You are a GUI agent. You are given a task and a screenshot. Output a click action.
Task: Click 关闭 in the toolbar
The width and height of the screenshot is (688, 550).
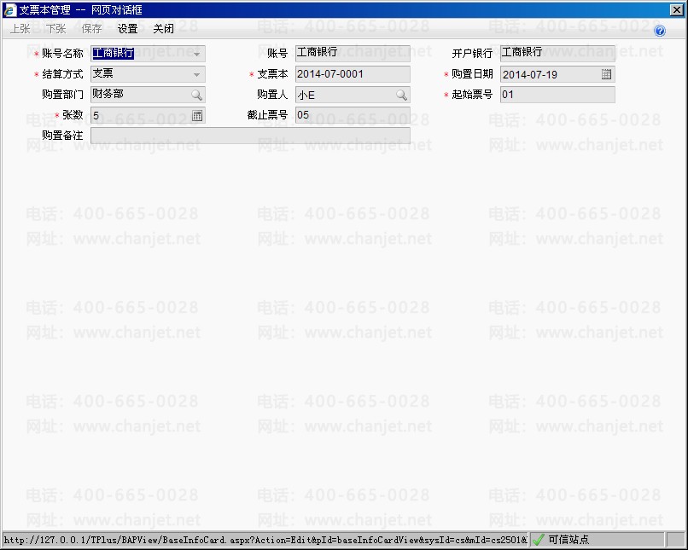(163, 29)
